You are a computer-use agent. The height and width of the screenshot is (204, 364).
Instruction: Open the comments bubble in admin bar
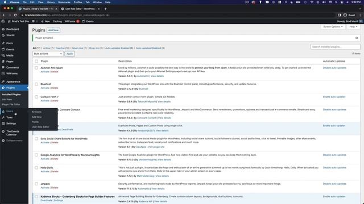coord(34,22)
